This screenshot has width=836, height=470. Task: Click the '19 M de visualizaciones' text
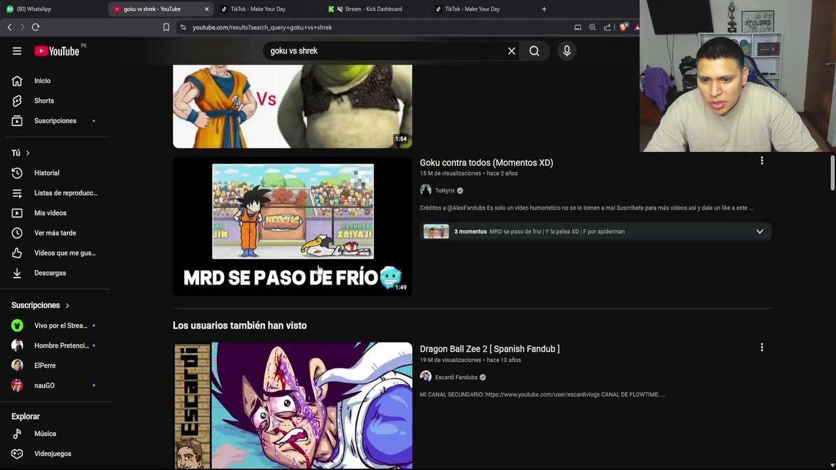point(450,360)
